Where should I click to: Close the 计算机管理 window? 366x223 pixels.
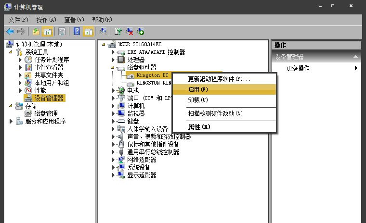[x=351, y=6]
